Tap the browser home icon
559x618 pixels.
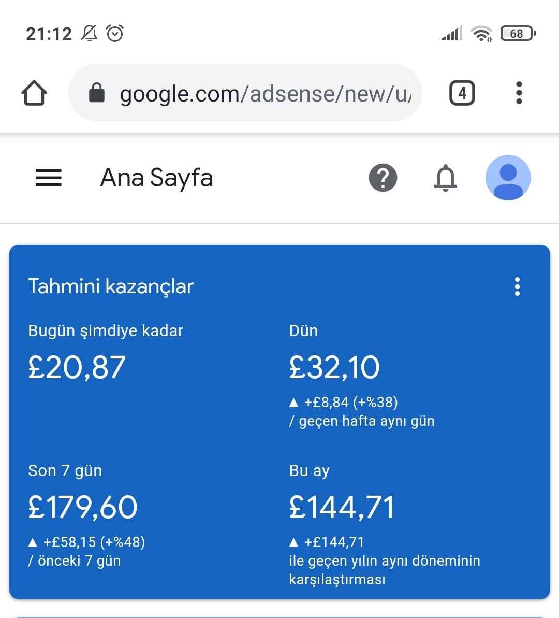pos(34,93)
